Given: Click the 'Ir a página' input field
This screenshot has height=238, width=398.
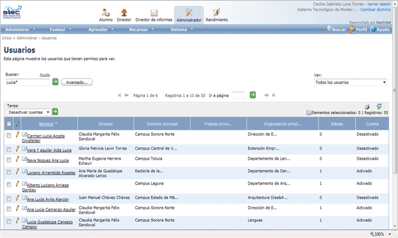Looking at the screenshot, I should click(238, 96).
